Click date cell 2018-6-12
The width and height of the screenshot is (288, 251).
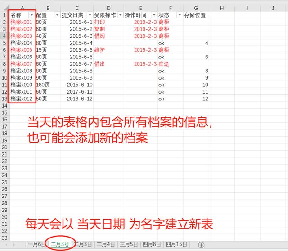pos(77,99)
